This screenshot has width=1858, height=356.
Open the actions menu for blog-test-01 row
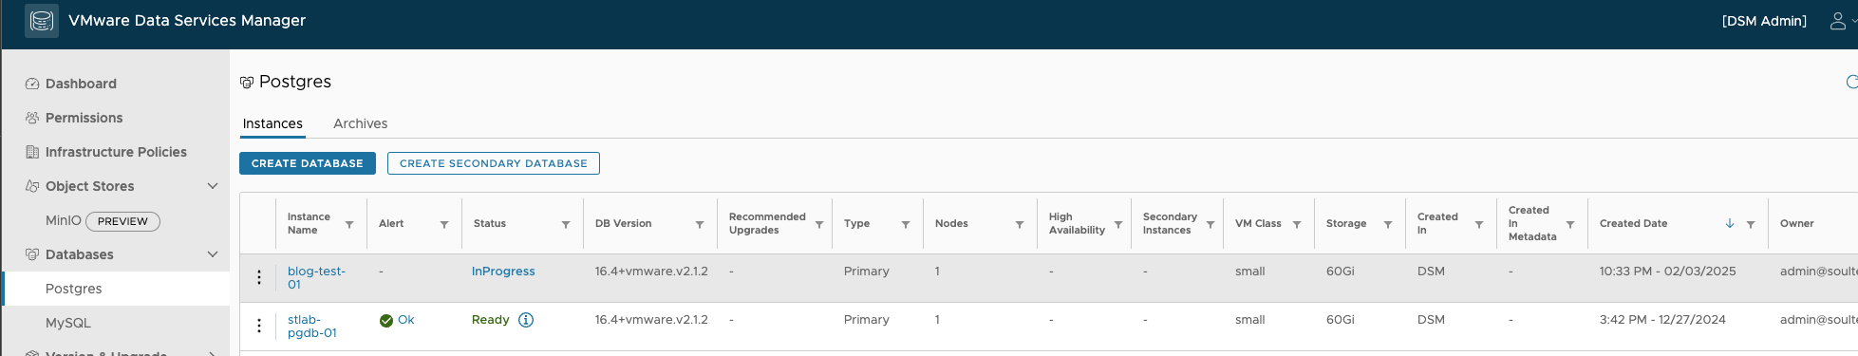pos(258,277)
